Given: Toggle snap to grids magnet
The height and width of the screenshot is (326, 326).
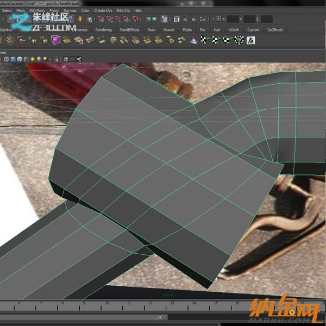Looking at the screenshot, I should click(x=101, y=19).
